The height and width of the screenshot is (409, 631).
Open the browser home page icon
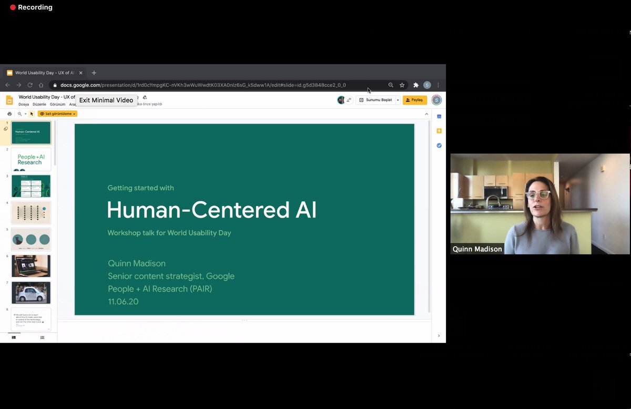[41, 85]
